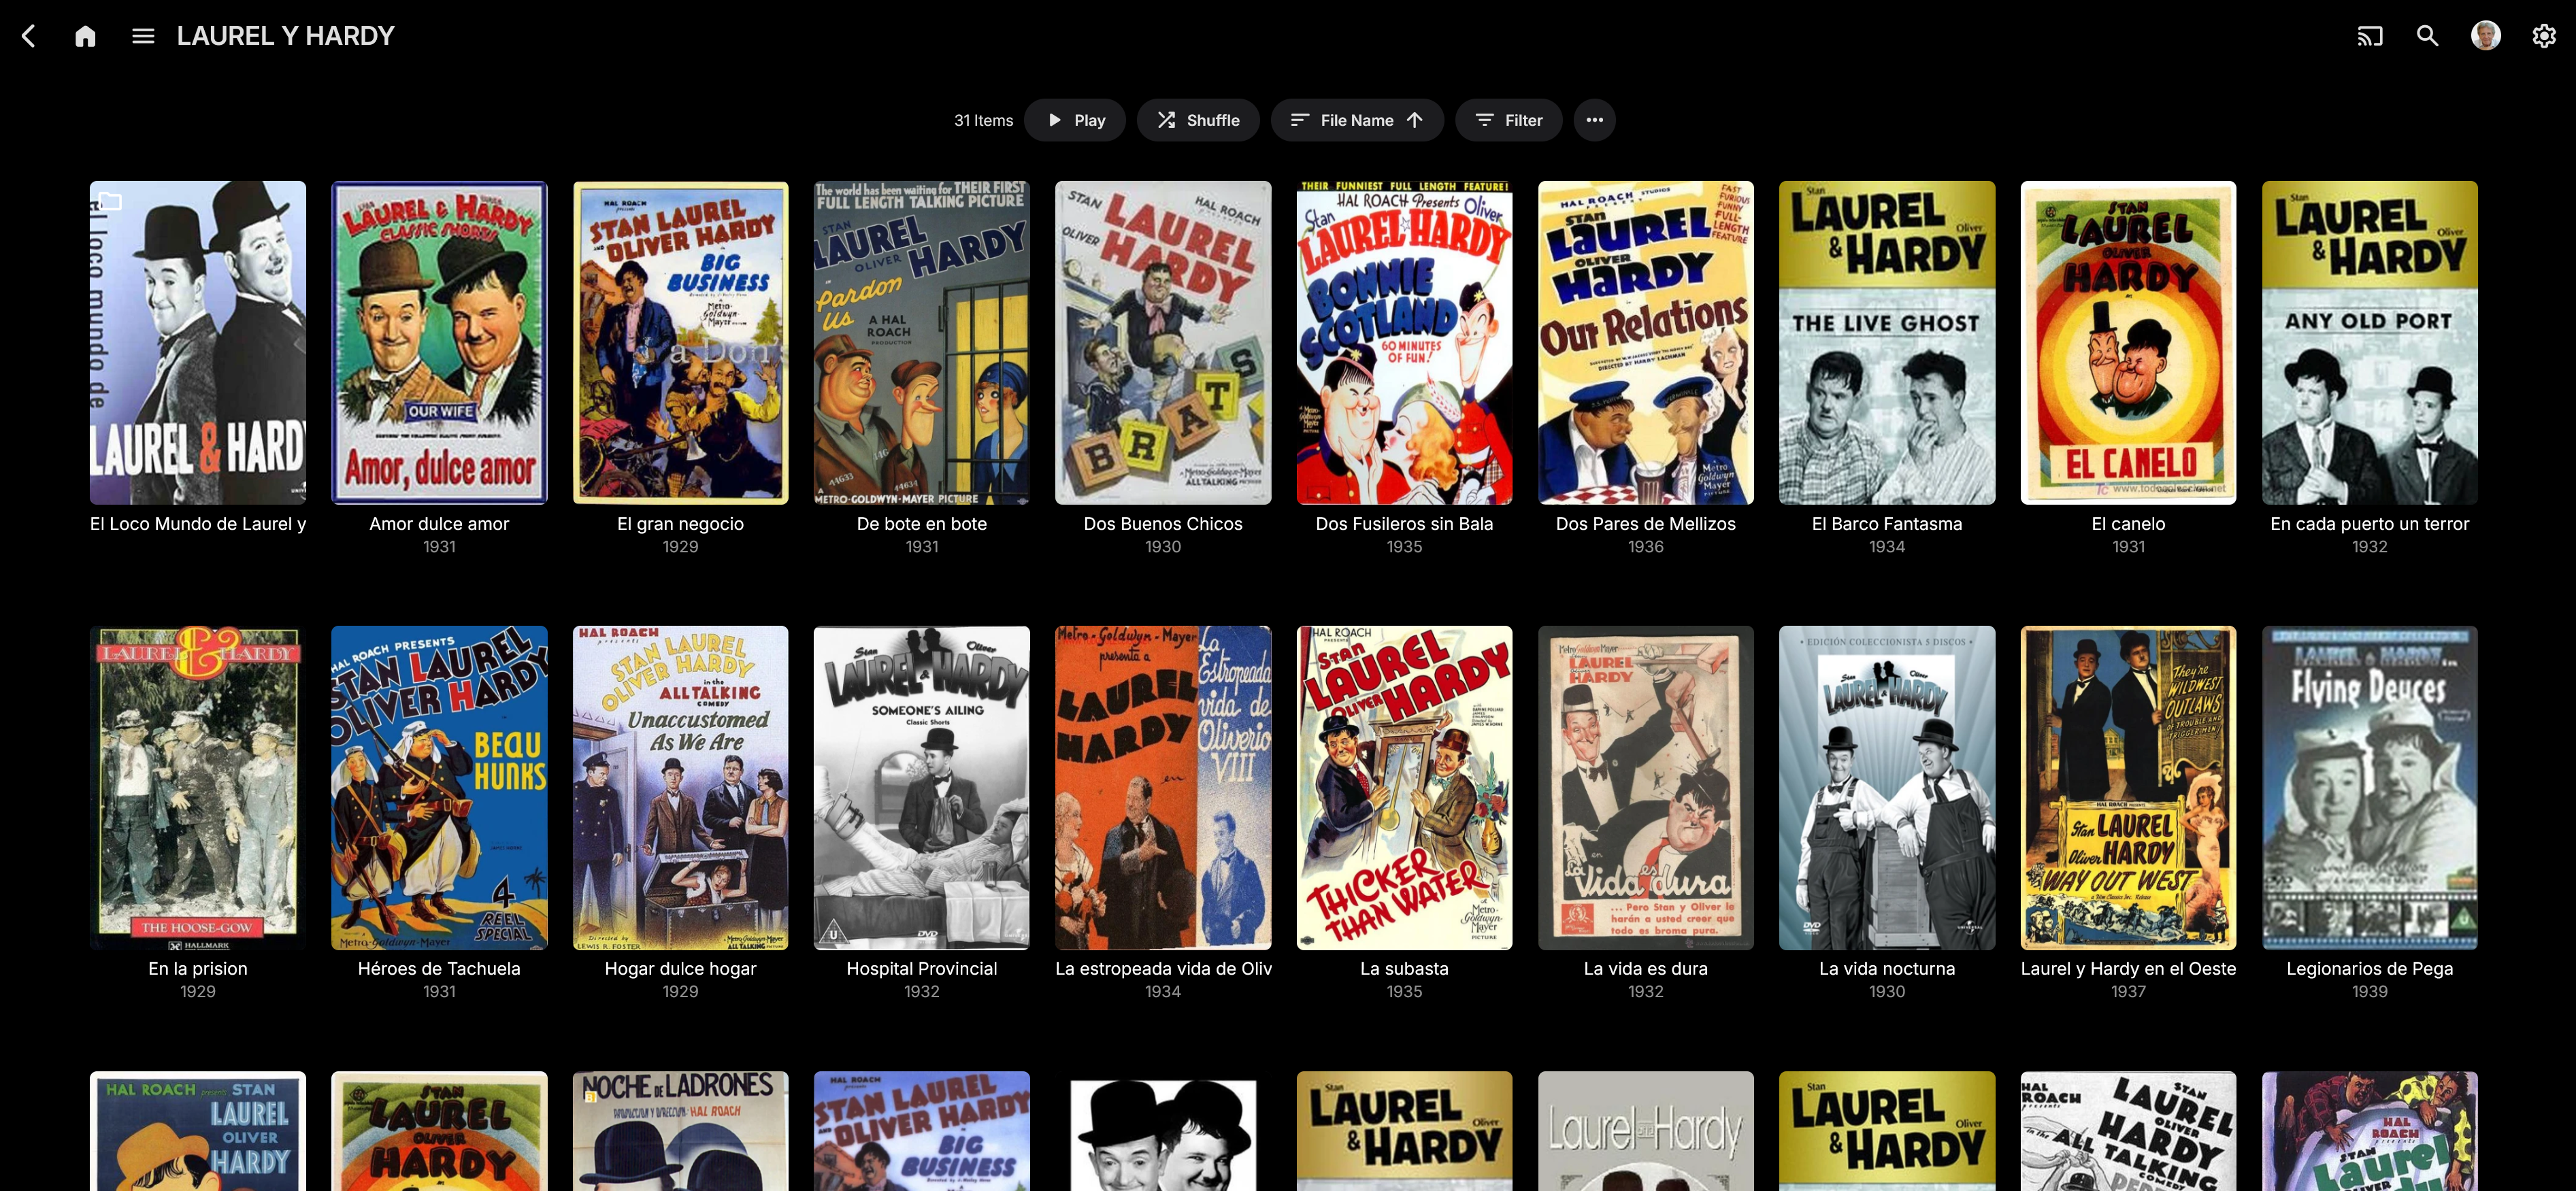
Task: Open the El Loco Mundo folder poster
Action: [x=198, y=342]
